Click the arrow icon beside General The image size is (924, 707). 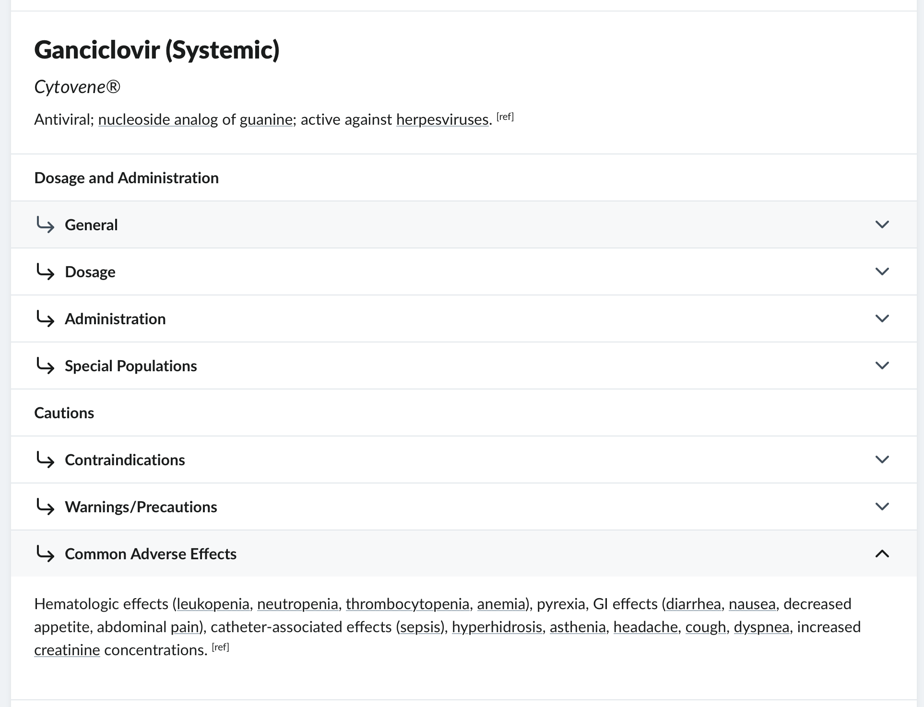click(46, 224)
